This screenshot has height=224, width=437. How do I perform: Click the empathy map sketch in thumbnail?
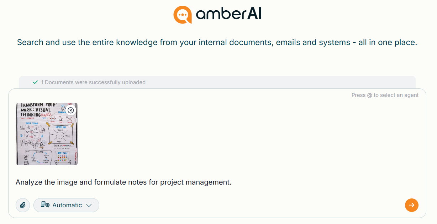pyautogui.click(x=61, y=135)
